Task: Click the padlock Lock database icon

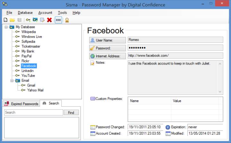Action: pyautogui.click(x=67, y=20)
